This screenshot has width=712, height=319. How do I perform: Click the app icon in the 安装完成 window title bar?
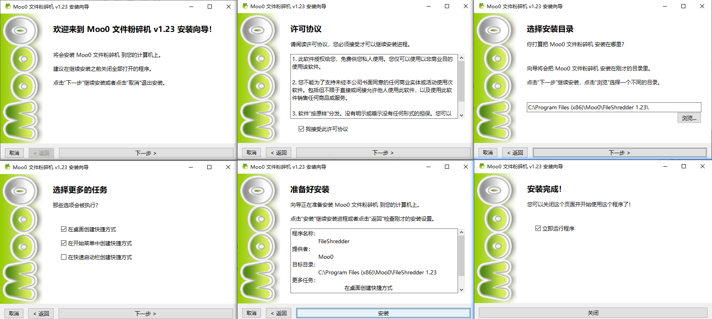pos(482,166)
